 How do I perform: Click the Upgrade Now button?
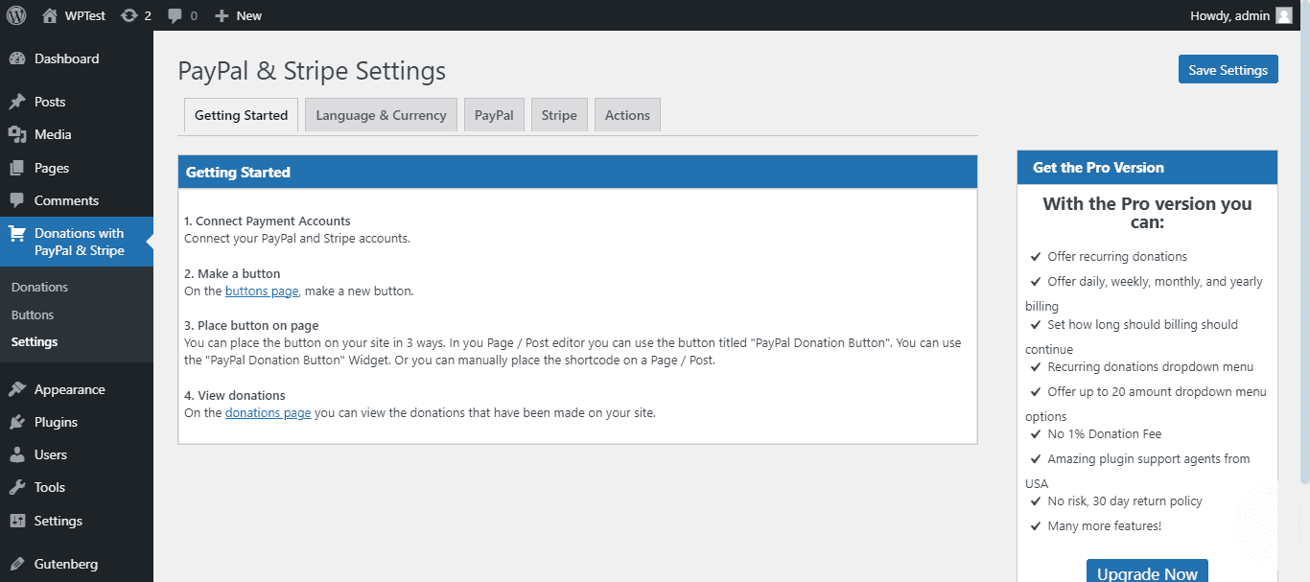pos(1147,572)
